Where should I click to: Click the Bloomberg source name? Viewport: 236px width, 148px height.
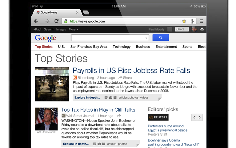[x=86, y=78]
